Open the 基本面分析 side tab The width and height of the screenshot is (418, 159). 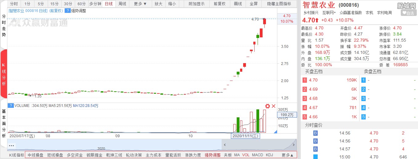pyautogui.click(x=4, y=123)
